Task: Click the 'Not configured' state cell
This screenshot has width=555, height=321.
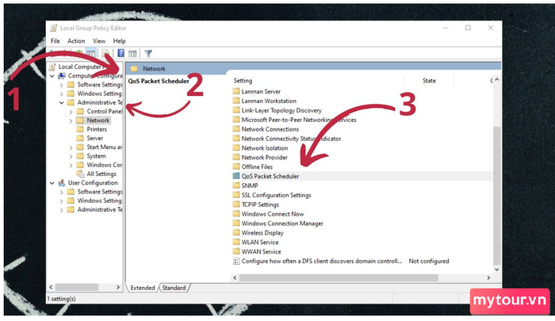Action: click(429, 261)
